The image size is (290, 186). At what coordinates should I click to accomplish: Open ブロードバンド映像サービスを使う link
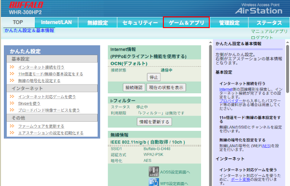tap(49, 110)
